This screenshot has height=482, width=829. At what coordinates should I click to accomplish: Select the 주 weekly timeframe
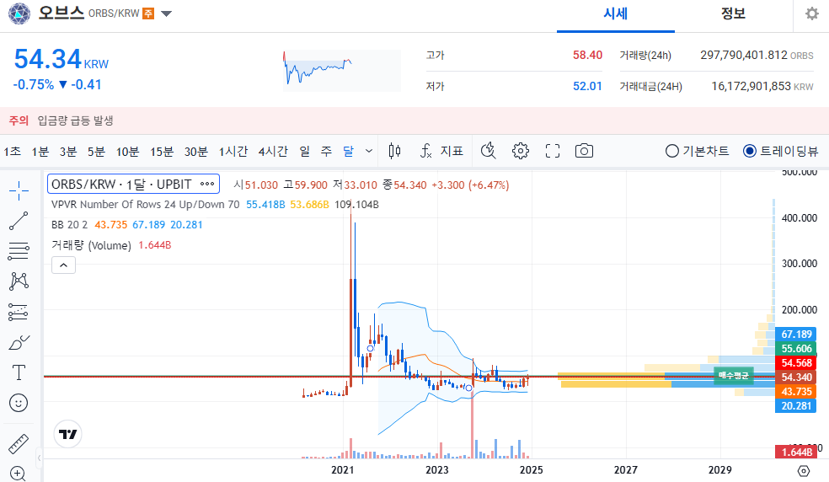coord(326,152)
